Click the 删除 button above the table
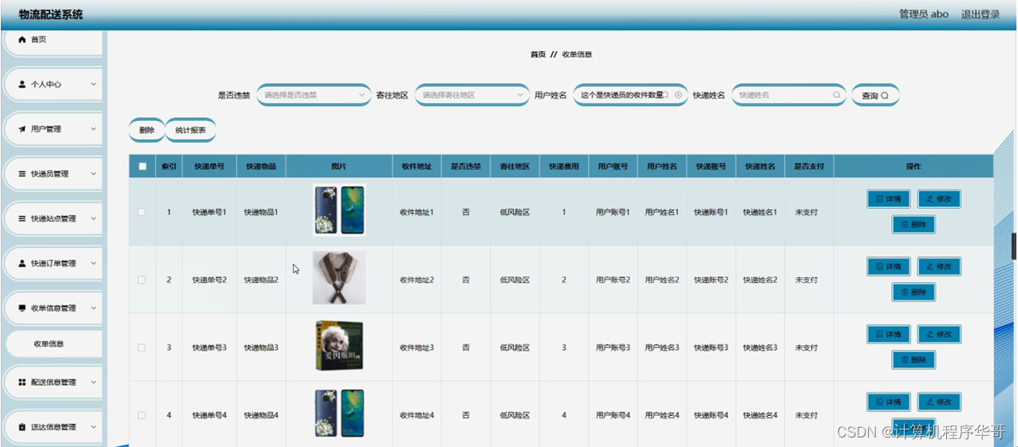 [x=147, y=130]
